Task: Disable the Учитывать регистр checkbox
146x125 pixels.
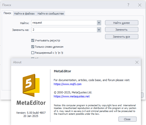Action: 33,40
